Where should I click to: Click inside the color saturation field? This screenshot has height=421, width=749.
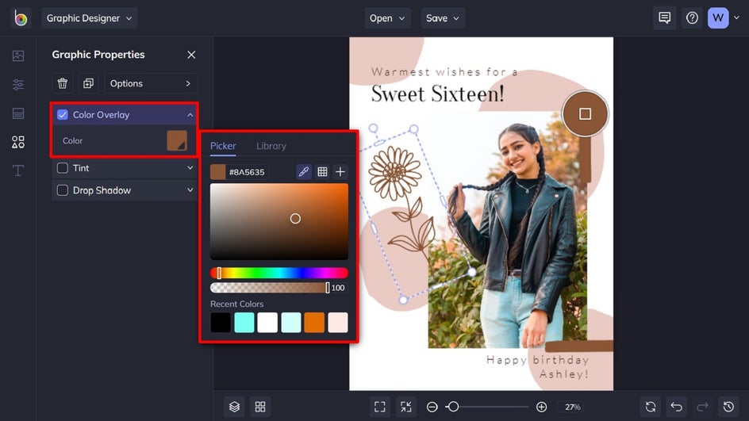point(279,221)
